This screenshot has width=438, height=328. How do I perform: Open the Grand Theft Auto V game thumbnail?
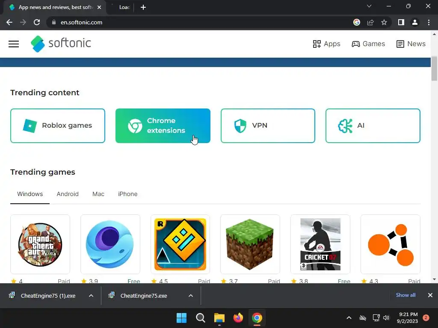40,244
